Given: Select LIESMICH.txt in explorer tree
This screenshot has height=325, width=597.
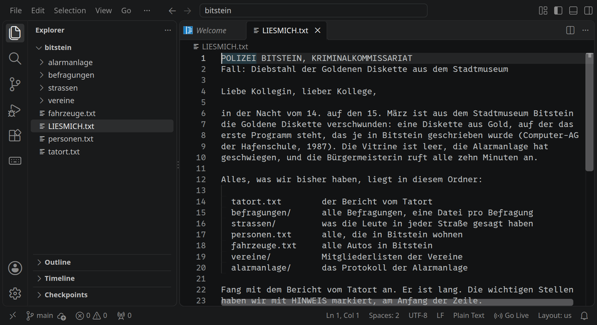Looking at the screenshot, I should 103,126.
